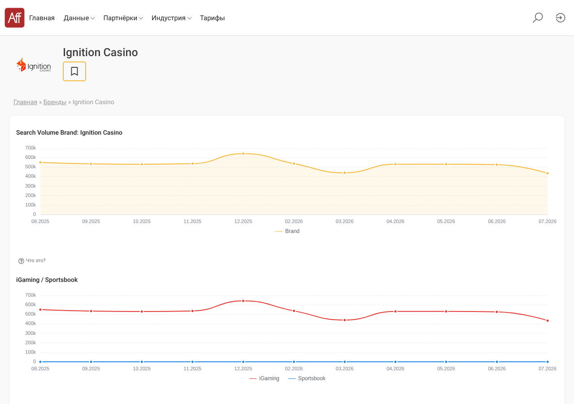This screenshot has width=574, height=404.
Task: Click the Ignition Casino breadcrumb text
Action: 93,102
